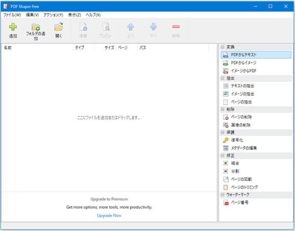Collapse the 抽出 section

pos(222,78)
